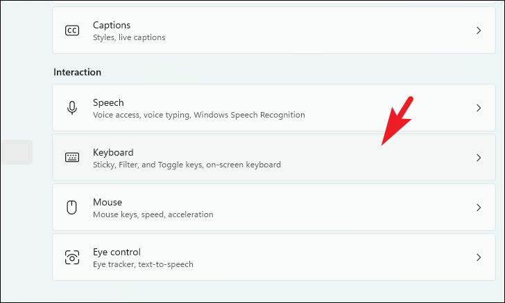This screenshot has width=505, height=303.
Task: Open the Keyboard accessibility title
Action: 113,152
